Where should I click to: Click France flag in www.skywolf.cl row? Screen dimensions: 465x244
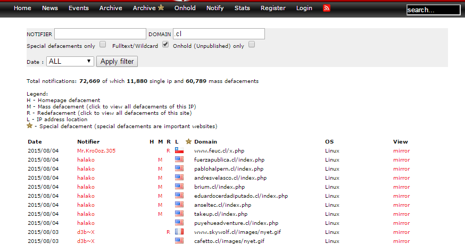(x=179, y=232)
